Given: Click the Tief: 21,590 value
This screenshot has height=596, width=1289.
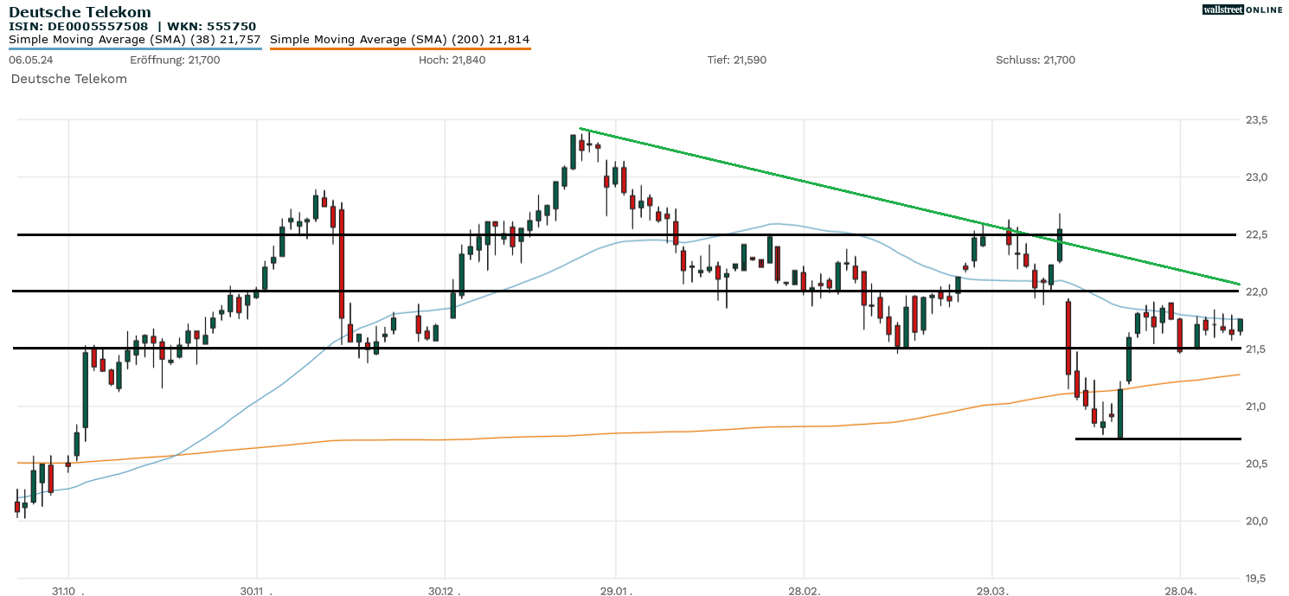Looking at the screenshot, I should pyautogui.click(x=736, y=60).
